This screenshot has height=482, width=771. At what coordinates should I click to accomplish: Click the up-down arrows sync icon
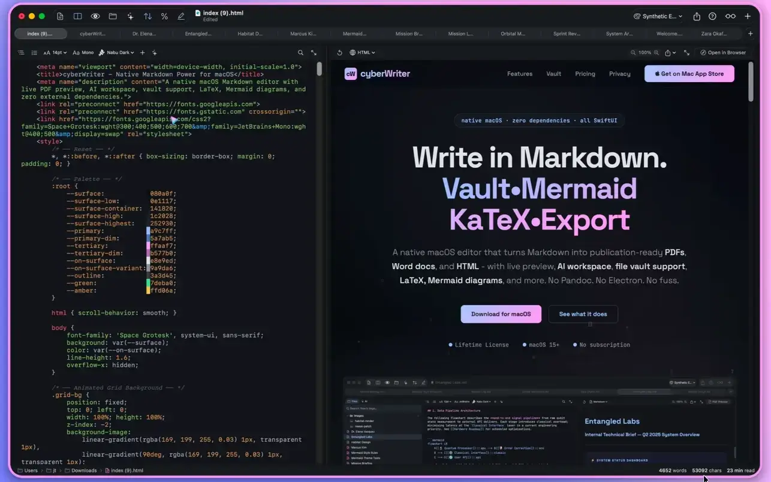pos(147,16)
